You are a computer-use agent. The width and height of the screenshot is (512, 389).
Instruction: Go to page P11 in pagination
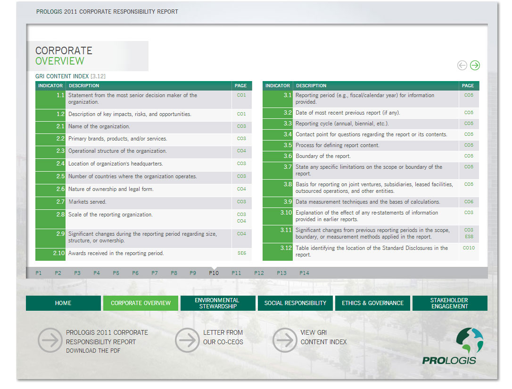pos(236,273)
